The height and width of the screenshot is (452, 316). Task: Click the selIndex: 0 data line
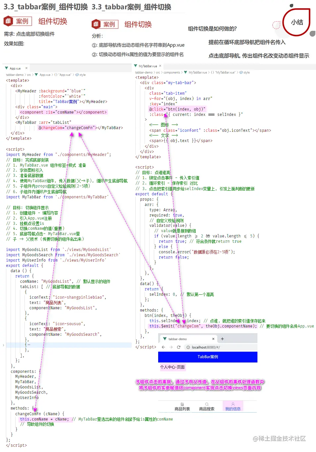tap(163, 294)
